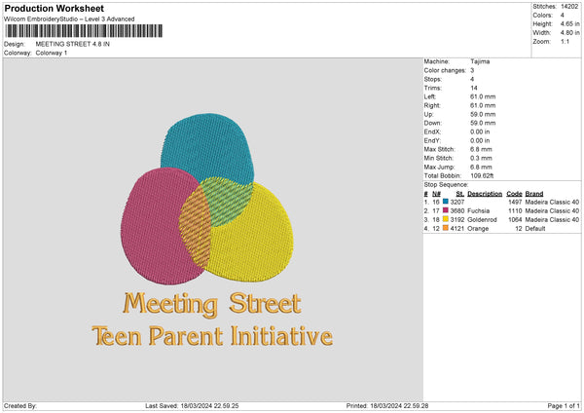Click the 'Code' column header
The width and height of the screenshot is (584, 413).
[514, 194]
